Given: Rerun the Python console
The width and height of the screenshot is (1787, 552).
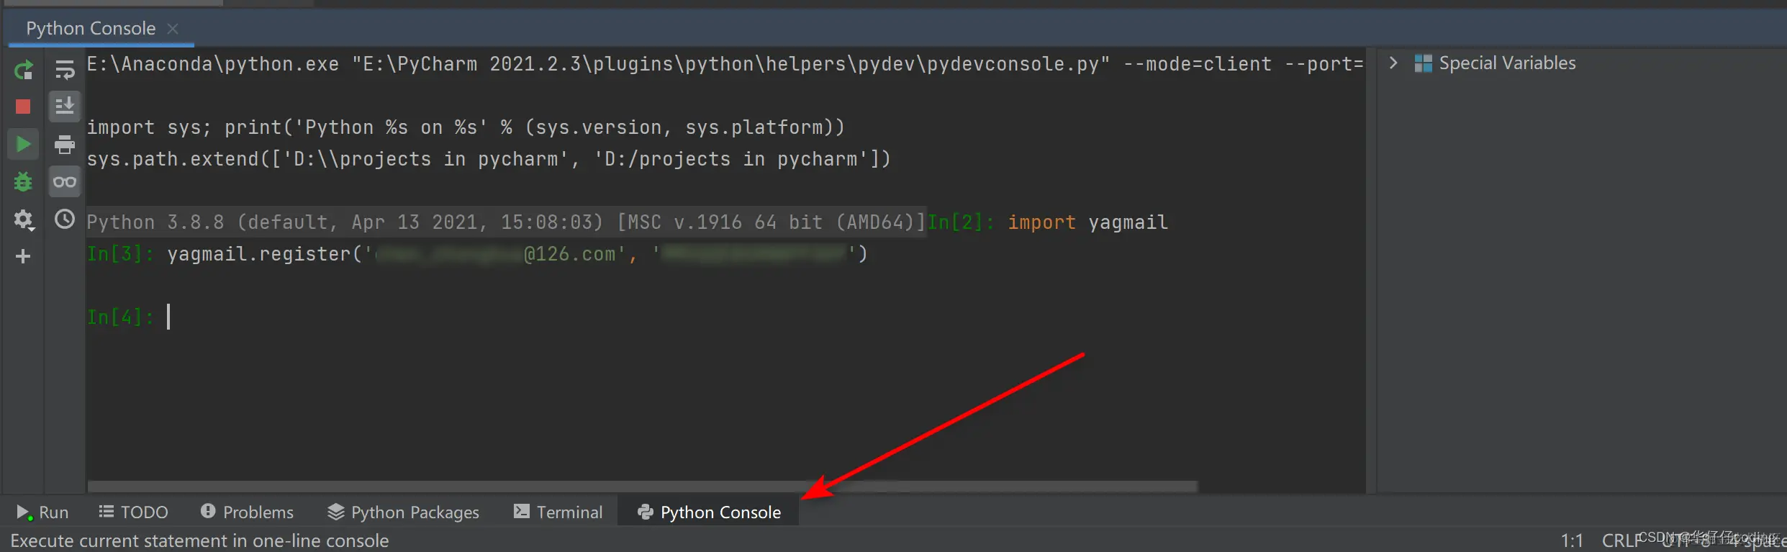Looking at the screenshot, I should tap(23, 70).
